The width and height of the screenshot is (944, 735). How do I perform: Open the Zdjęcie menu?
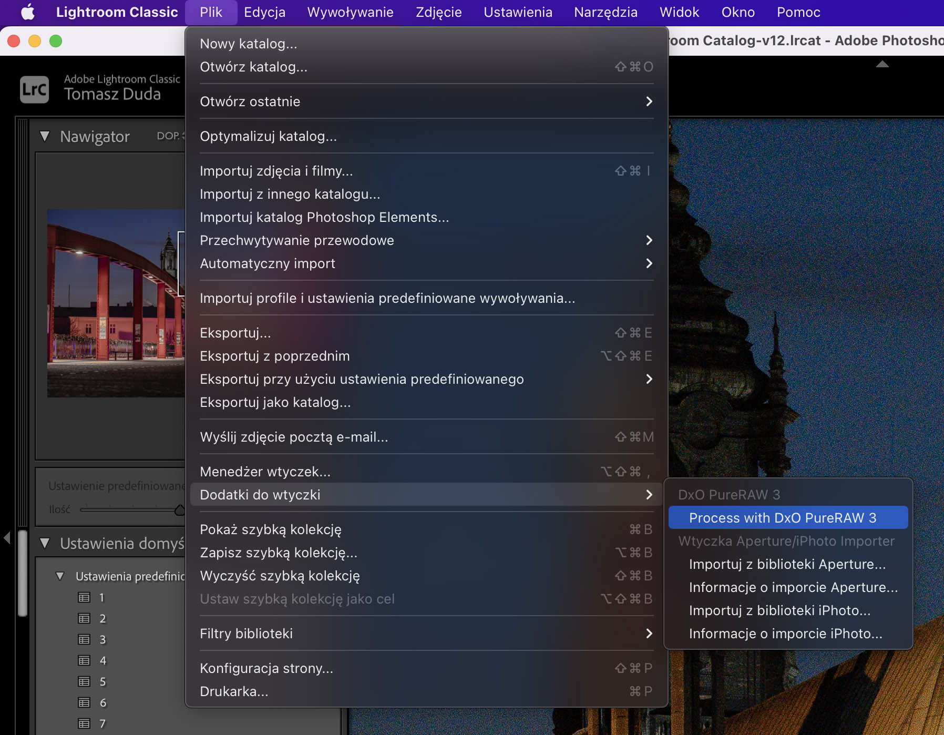tap(438, 12)
